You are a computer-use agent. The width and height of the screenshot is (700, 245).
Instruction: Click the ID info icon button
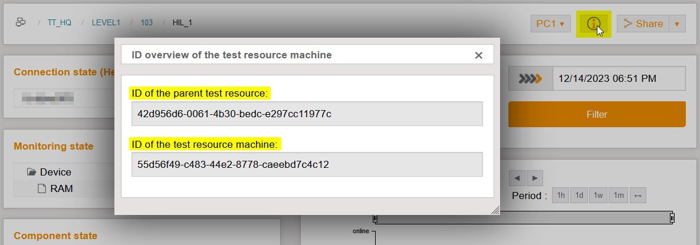[593, 24]
